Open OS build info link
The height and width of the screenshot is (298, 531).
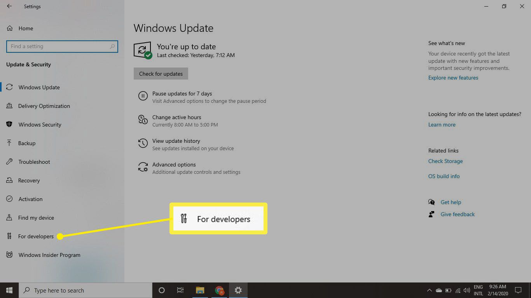pyautogui.click(x=444, y=176)
